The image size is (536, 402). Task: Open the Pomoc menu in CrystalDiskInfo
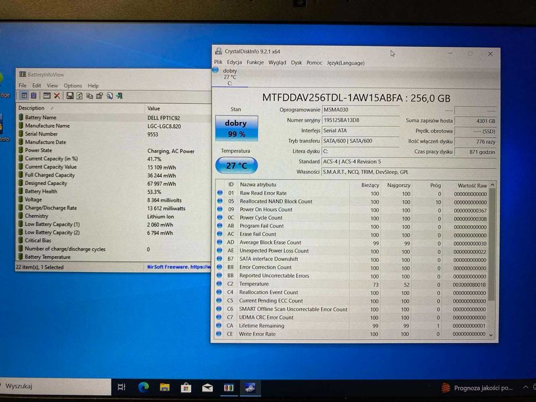click(314, 63)
